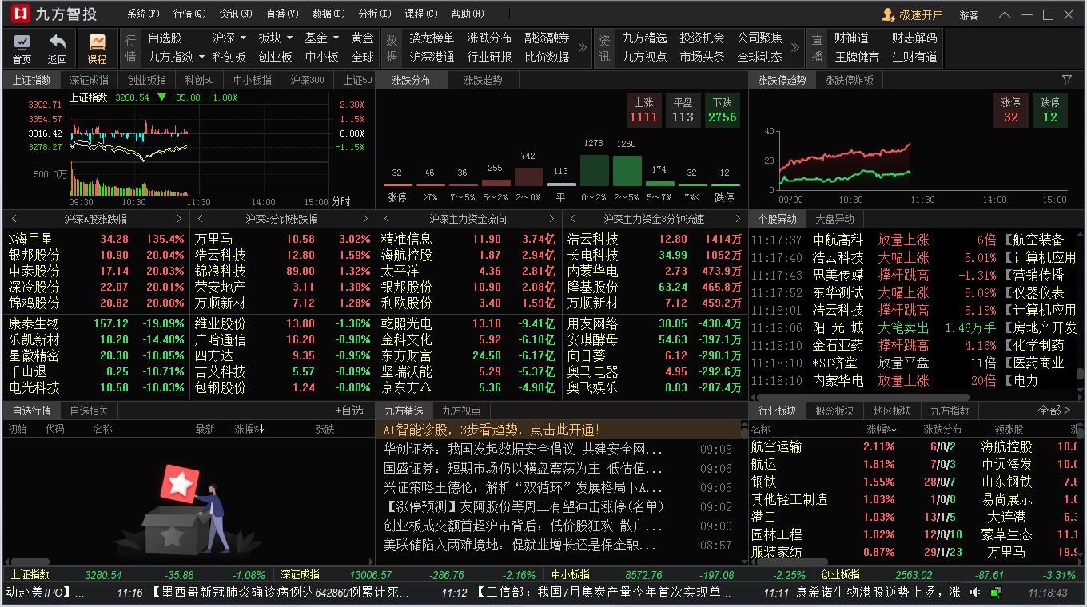Collapse the title bar with the up-caret icon
Image resolution: width=1087 pixels, height=607 pixels.
click(x=1005, y=14)
